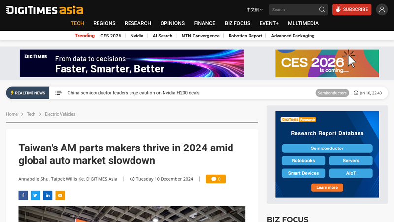
Task: Share article on Twitter
Action: (35, 195)
